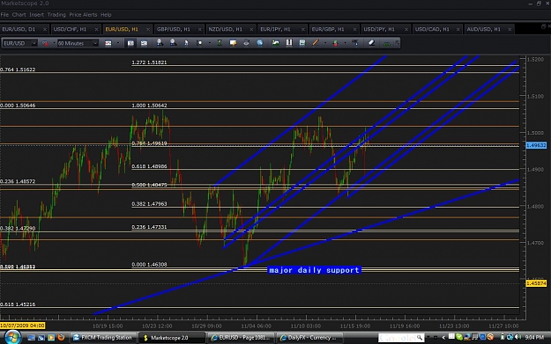Click the volume icon in system tray
Viewport: 551px width, 344px height.
click(517, 337)
